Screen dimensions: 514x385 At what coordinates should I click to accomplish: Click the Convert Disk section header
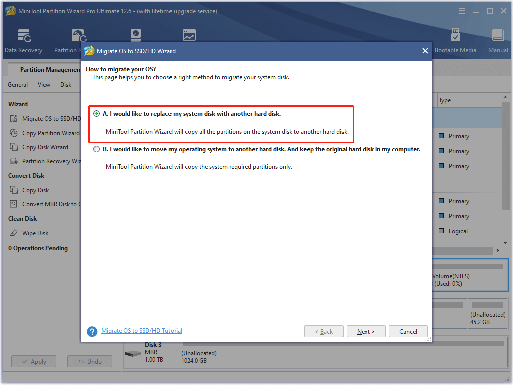tap(26, 176)
